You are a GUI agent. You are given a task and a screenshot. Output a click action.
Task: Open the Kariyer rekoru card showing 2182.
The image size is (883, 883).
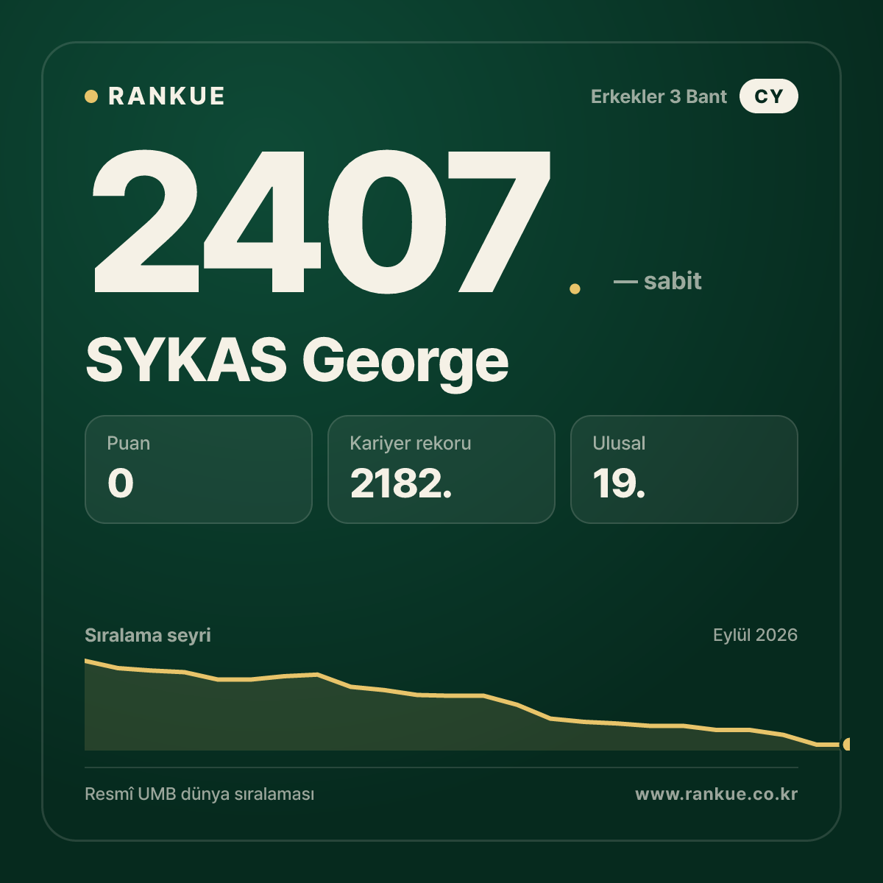[x=441, y=469]
